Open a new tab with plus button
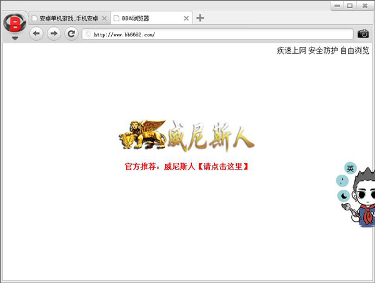Screen dimensions: 375x283 coord(200,18)
